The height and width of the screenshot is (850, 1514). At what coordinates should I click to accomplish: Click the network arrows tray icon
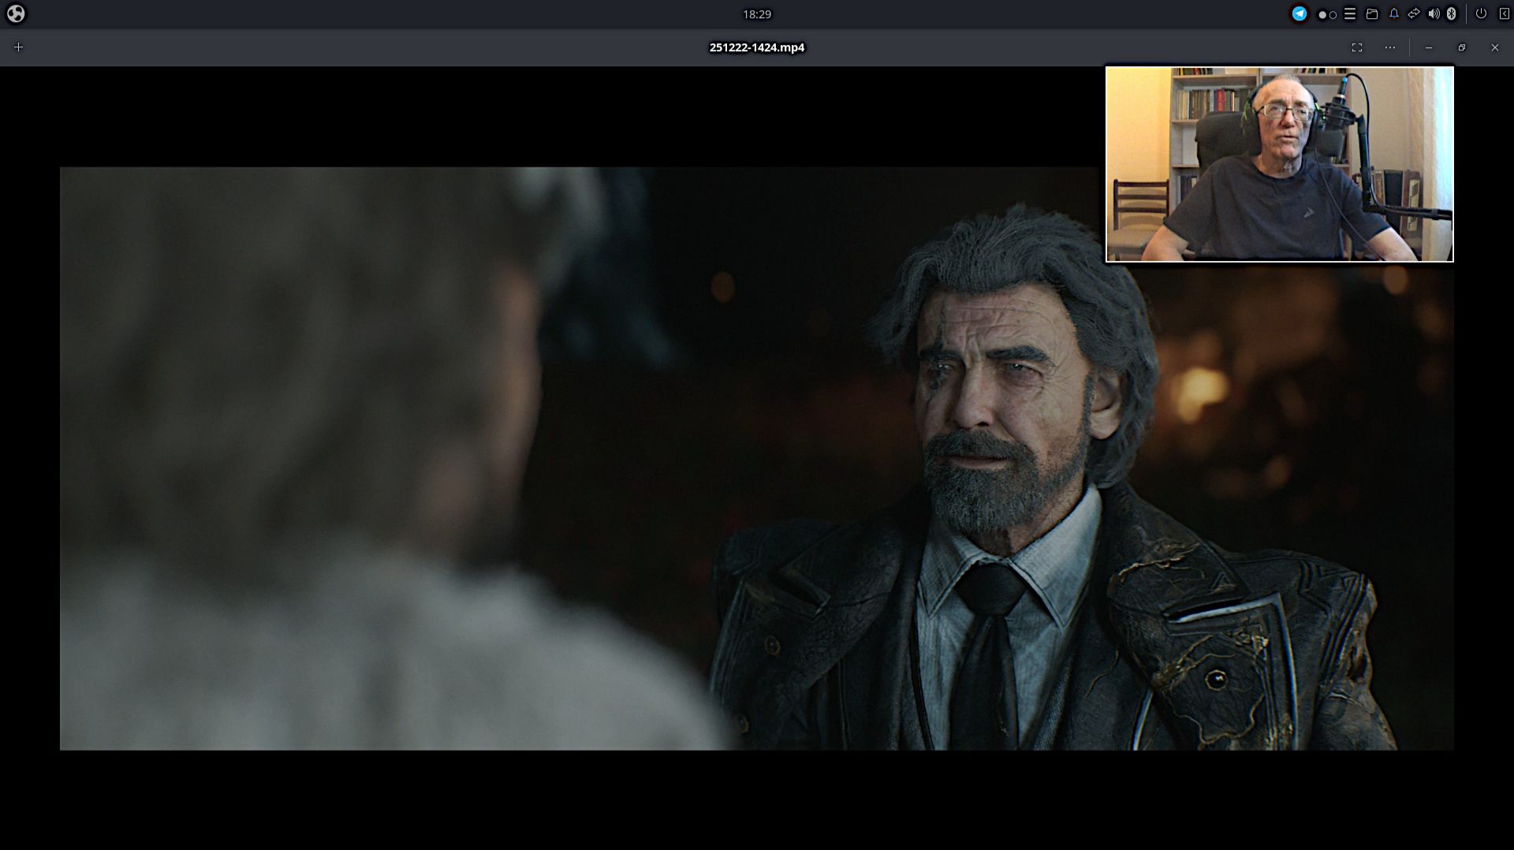1414,13
